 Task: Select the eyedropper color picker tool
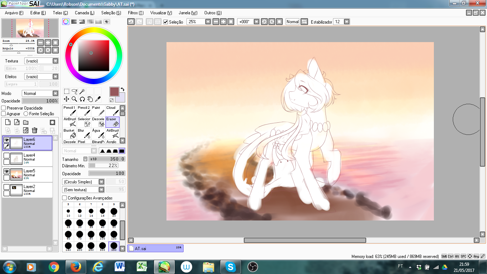(98, 99)
